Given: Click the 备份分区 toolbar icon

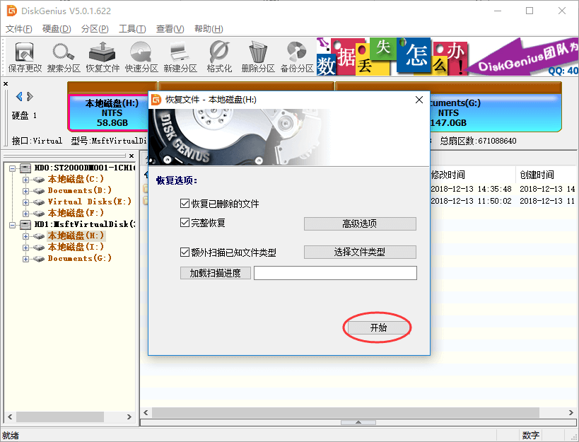Looking at the screenshot, I should click(295, 56).
